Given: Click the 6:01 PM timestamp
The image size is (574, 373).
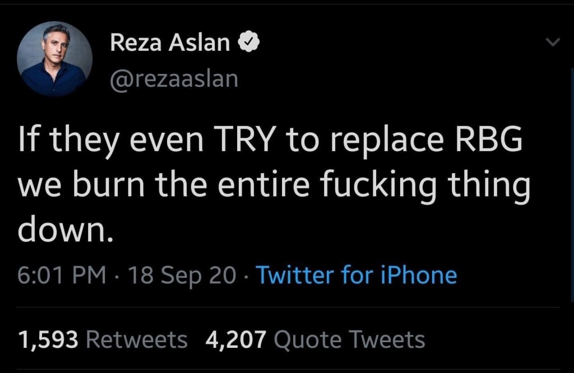Looking at the screenshot, I should pyautogui.click(x=62, y=276).
